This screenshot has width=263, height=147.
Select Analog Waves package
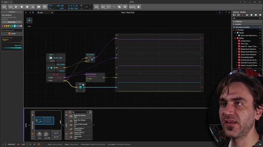point(246,41)
